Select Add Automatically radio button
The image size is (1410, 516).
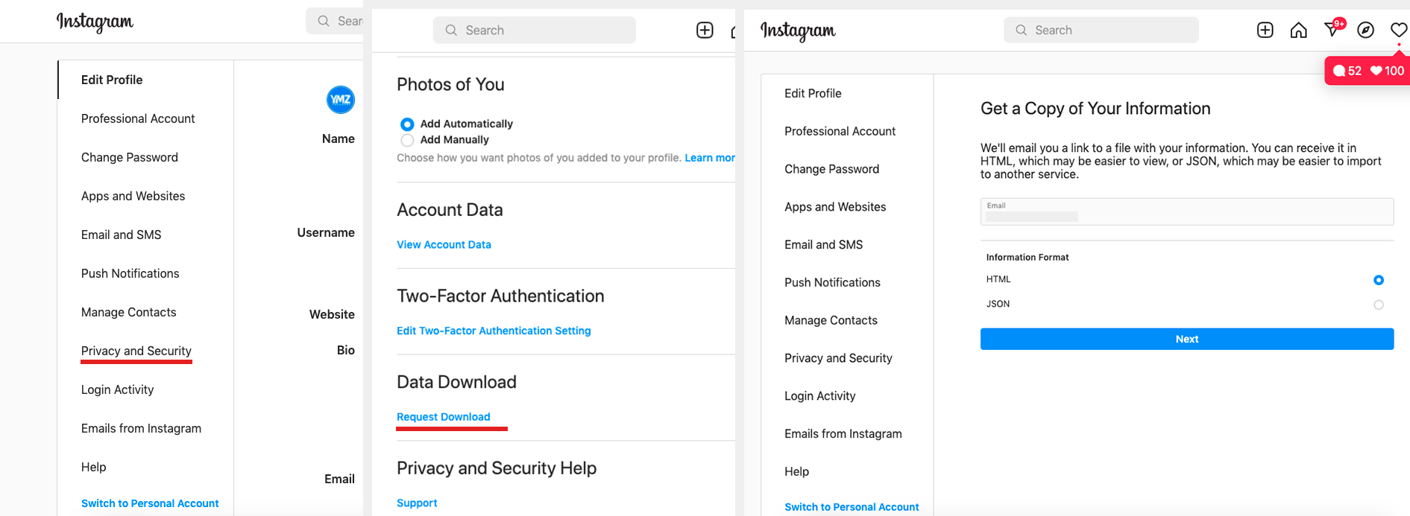click(x=407, y=124)
